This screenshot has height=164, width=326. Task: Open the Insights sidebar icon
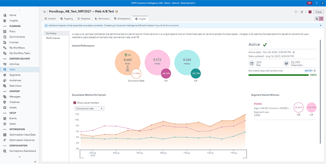[5, 20]
